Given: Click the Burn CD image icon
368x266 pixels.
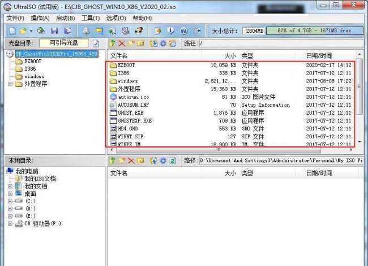Looking at the screenshot, I should tap(139, 30).
